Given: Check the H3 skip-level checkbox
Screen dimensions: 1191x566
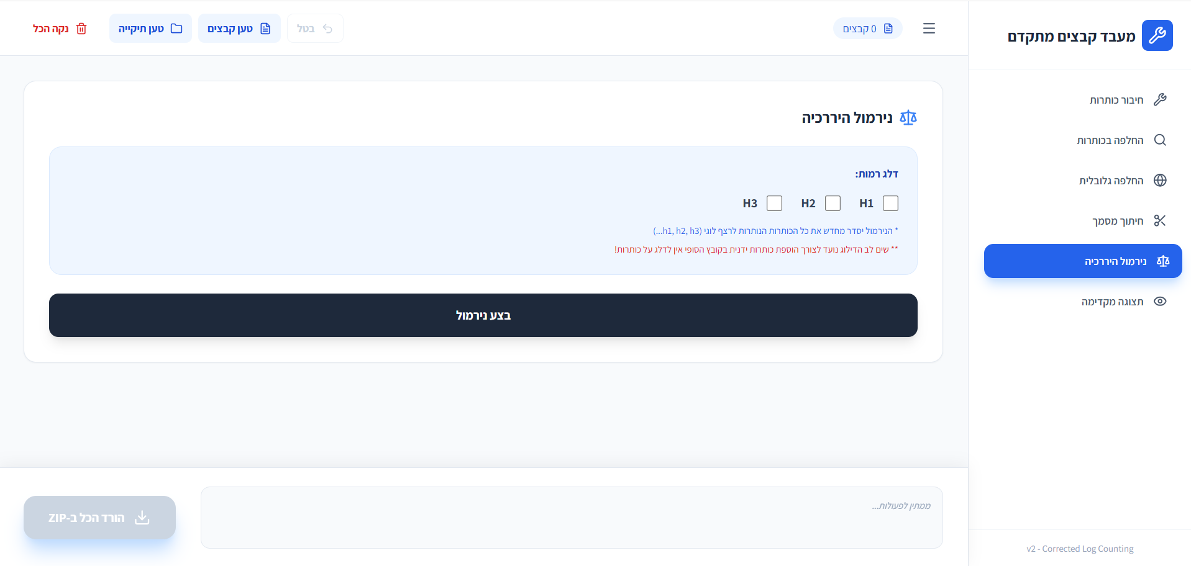Looking at the screenshot, I should click(774, 204).
